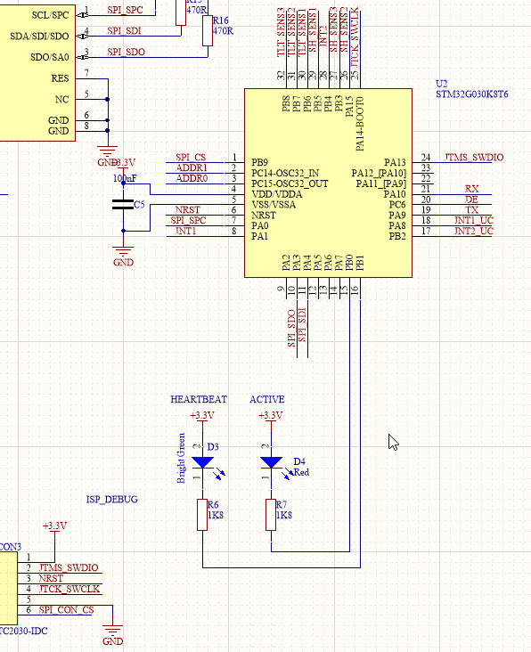Select the DE net label
Image resolution: width=531 pixels, height=652 pixels.
pyautogui.click(x=471, y=200)
